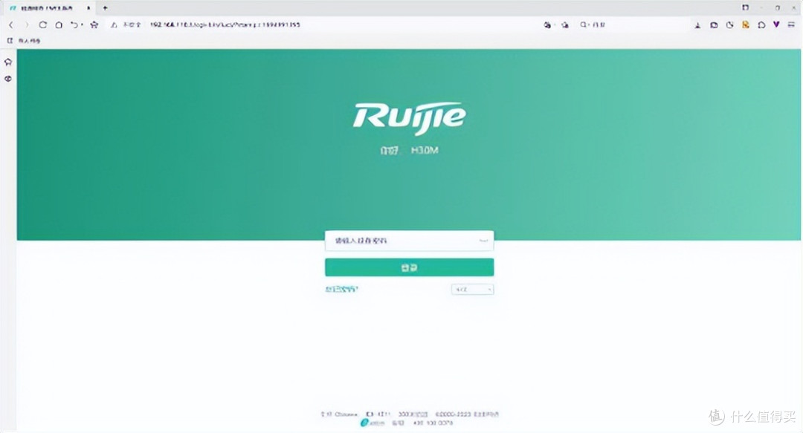Open the language dropdown below login button
Image resolution: width=803 pixels, height=433 pixels.
(x=472, y=289)
